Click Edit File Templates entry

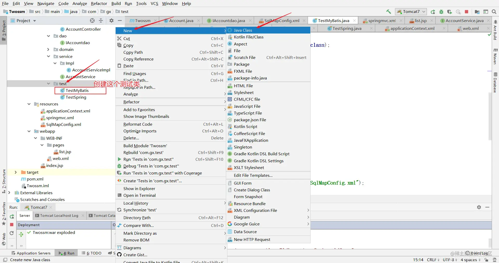click(268, 175)
